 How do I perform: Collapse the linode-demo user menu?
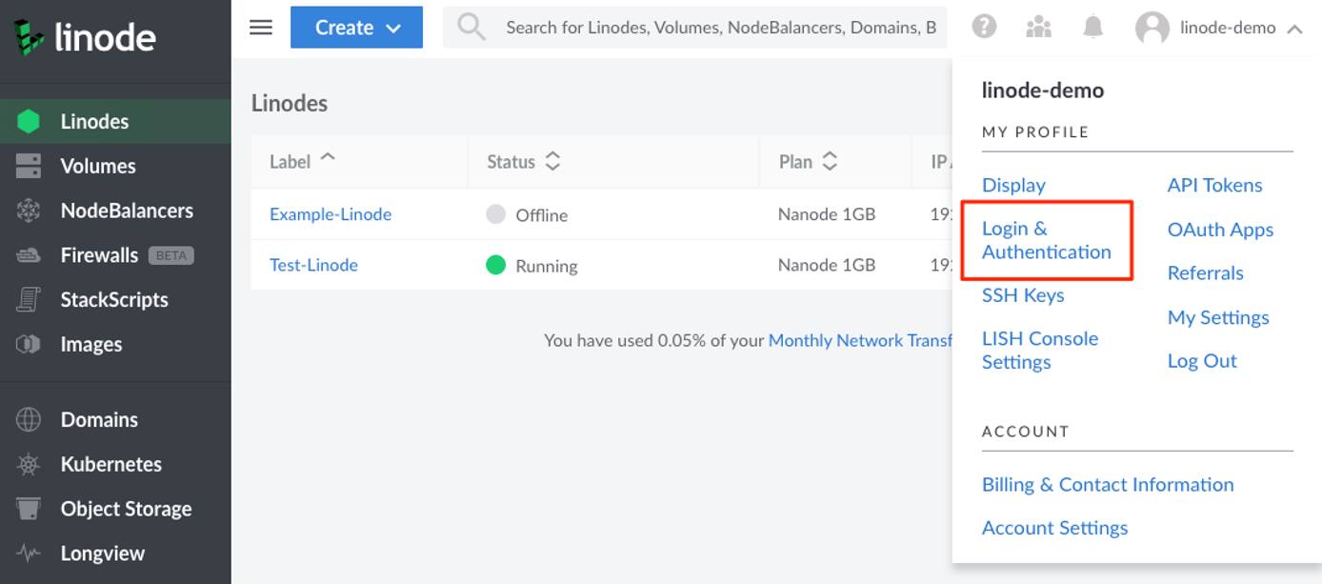click(x=1294, y=29)
